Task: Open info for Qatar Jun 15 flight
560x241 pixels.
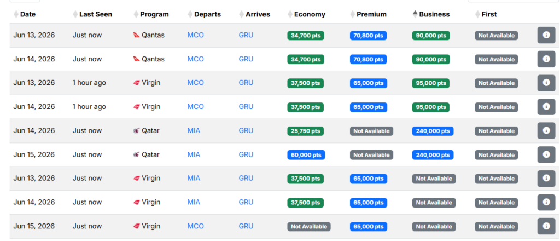Action: pos(546,154)
